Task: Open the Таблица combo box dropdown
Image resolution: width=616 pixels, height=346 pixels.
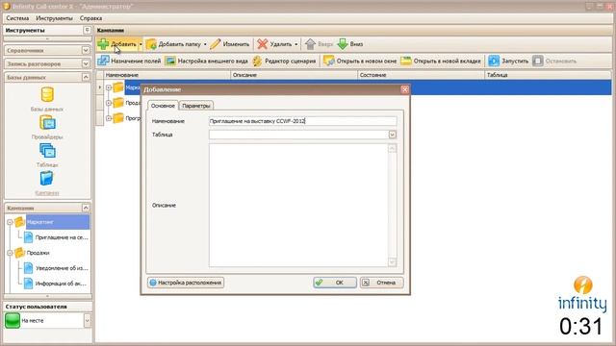Action: point(392,135)
